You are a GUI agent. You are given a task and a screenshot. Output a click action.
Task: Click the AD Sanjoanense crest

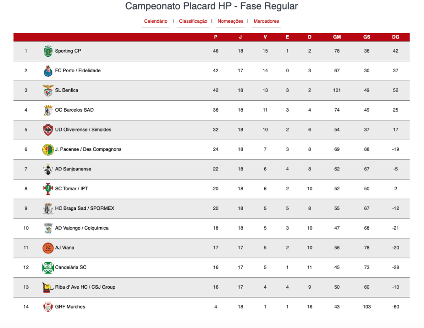coord(48,169)
